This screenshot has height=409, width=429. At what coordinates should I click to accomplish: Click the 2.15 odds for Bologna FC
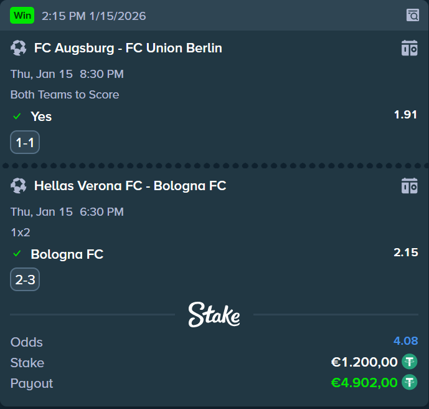(x=405, y=252)
